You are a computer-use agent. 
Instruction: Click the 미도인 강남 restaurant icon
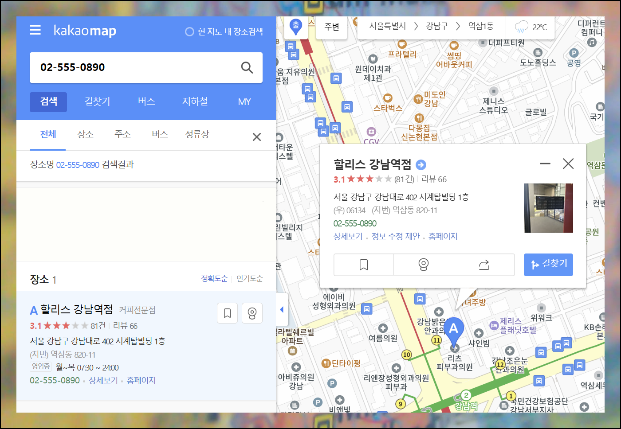418,99
